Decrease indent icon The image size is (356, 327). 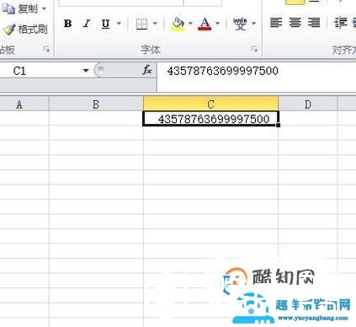click(x=341, y=23)
